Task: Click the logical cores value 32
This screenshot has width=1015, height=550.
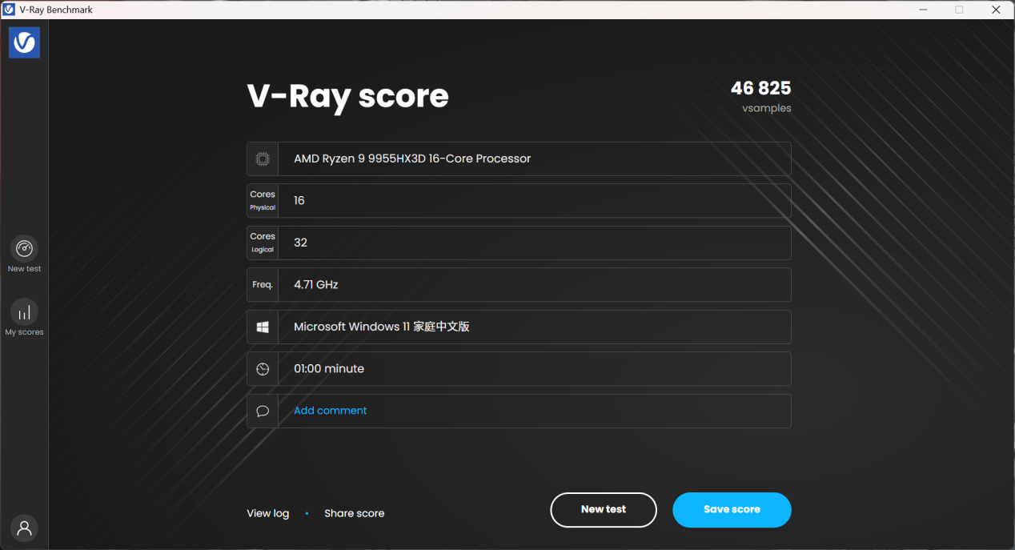Action: [299, 242]
